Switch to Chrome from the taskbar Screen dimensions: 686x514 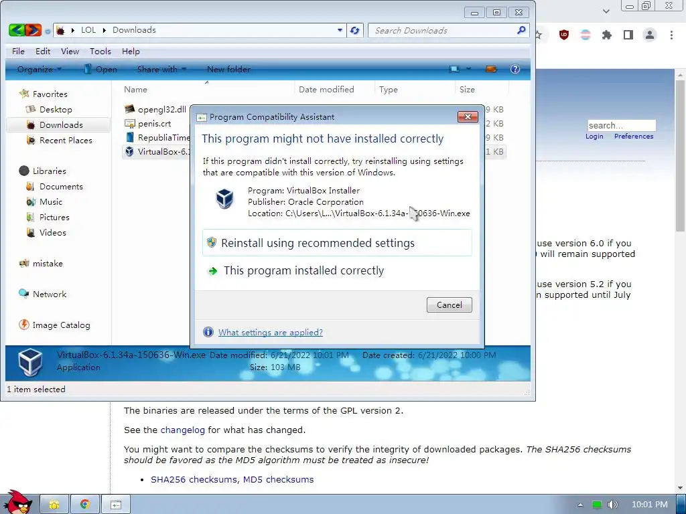(85, 505)
